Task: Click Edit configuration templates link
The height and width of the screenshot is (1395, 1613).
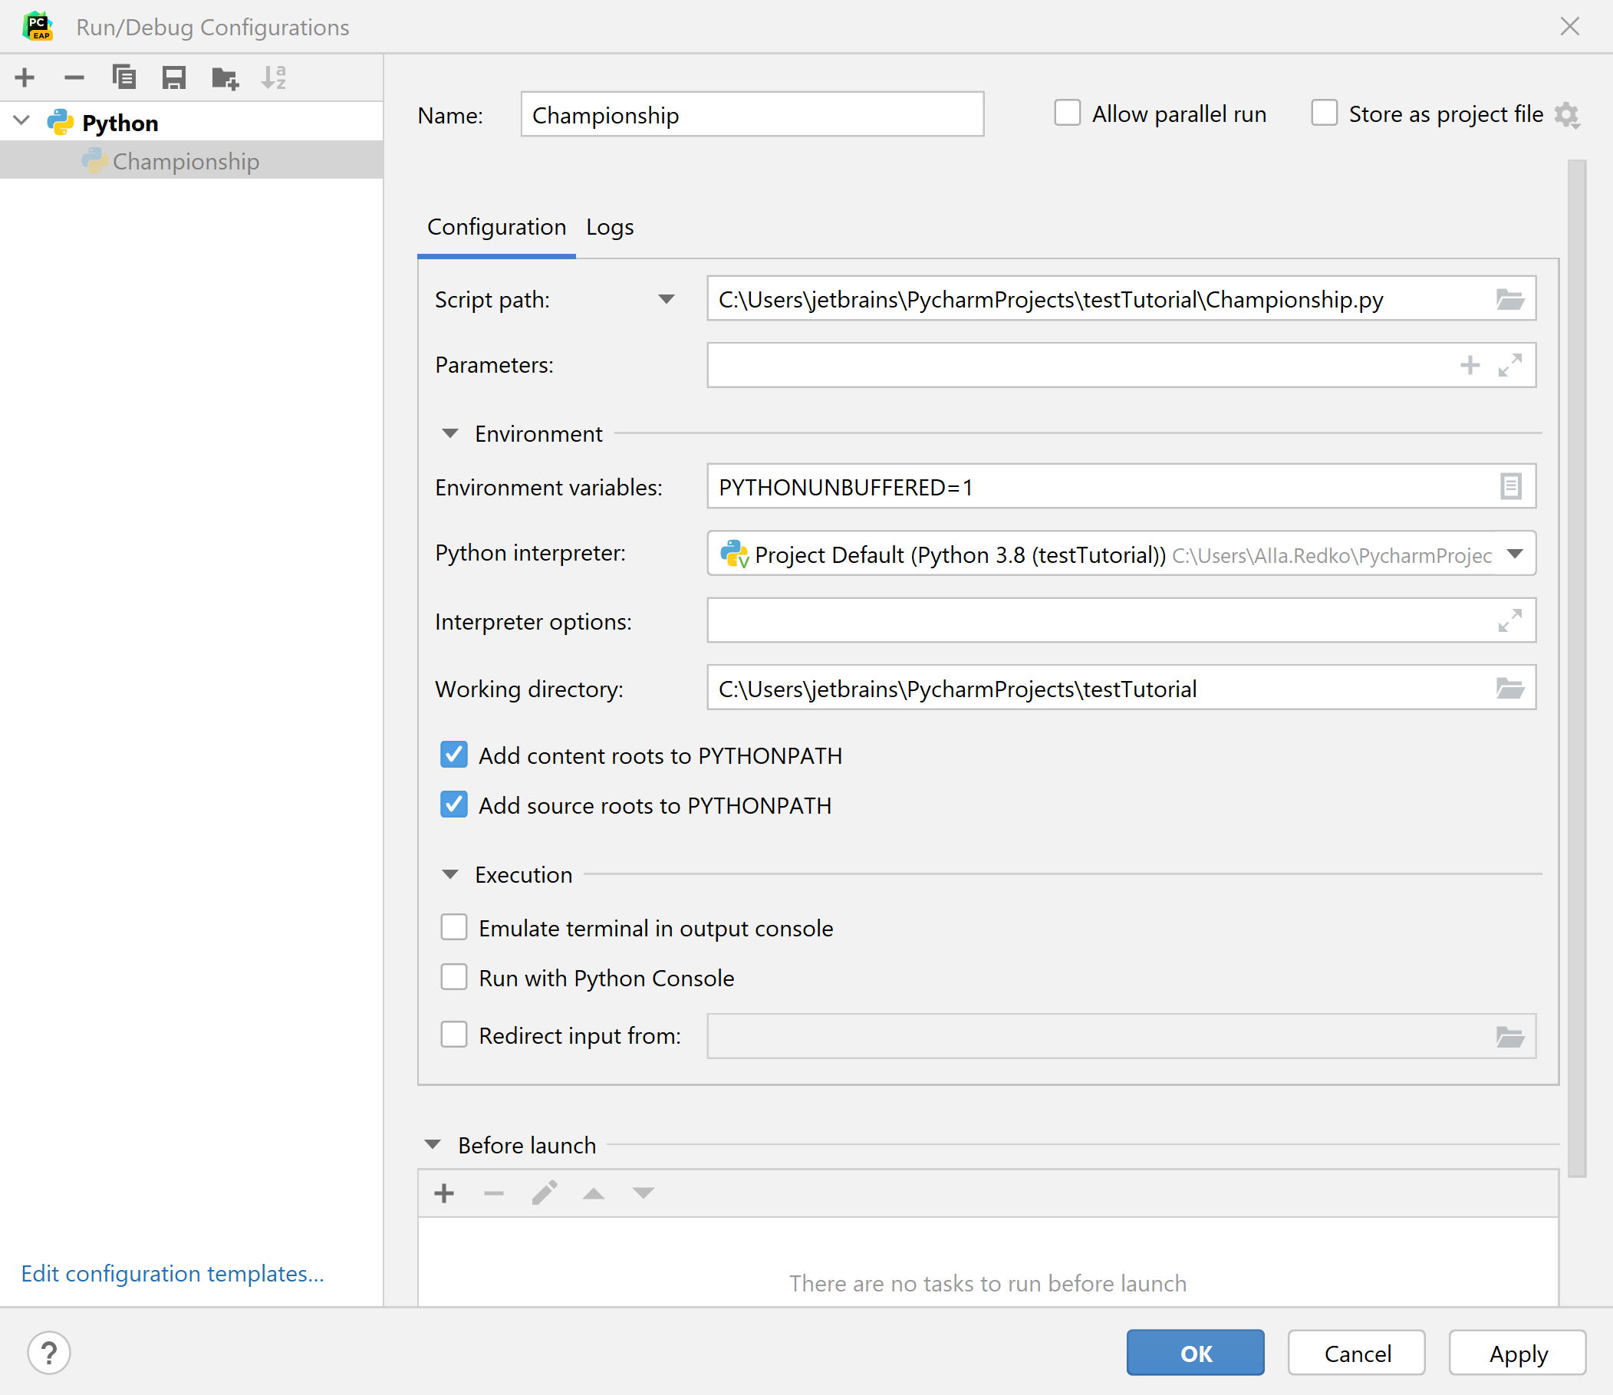Action: click(x=172, y=1274)
